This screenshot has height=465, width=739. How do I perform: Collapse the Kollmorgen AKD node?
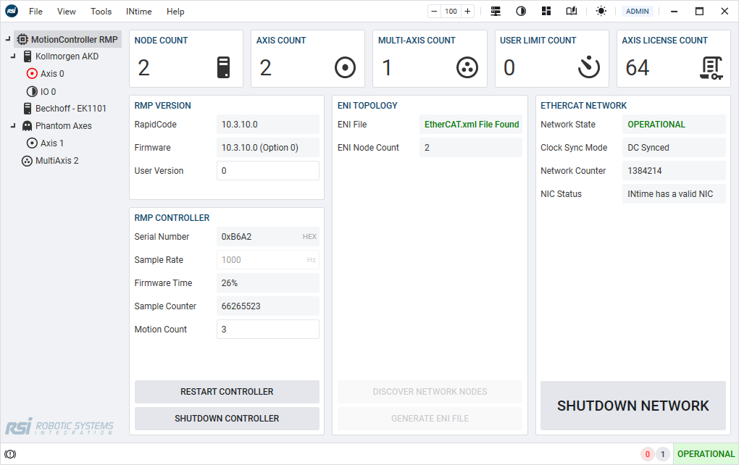[13, 56]
